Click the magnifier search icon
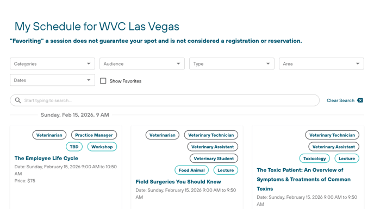374x209 pixels. coord(18,100)
